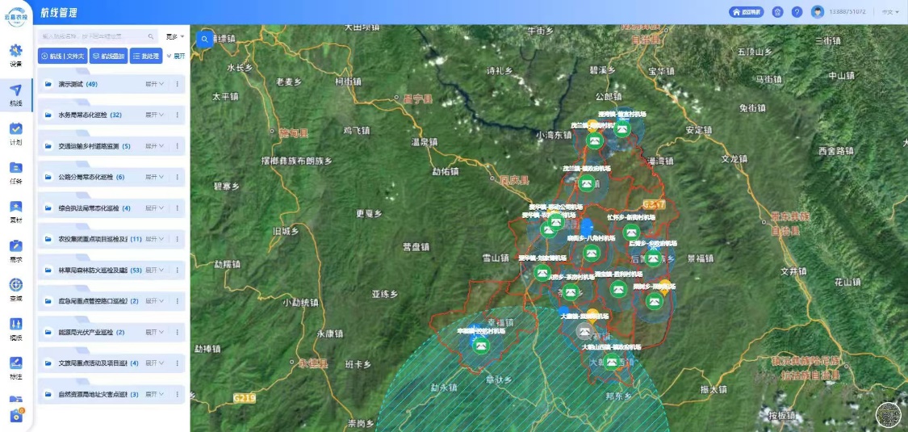
Task: Open the 模板 (template) sliders icon
Action: coord(16,327)
